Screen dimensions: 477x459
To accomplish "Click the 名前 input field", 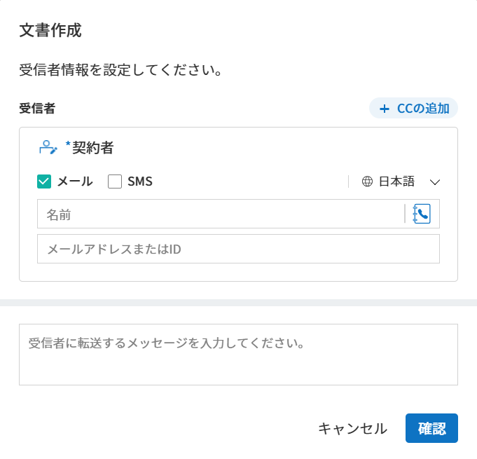I will pos(221,214).
